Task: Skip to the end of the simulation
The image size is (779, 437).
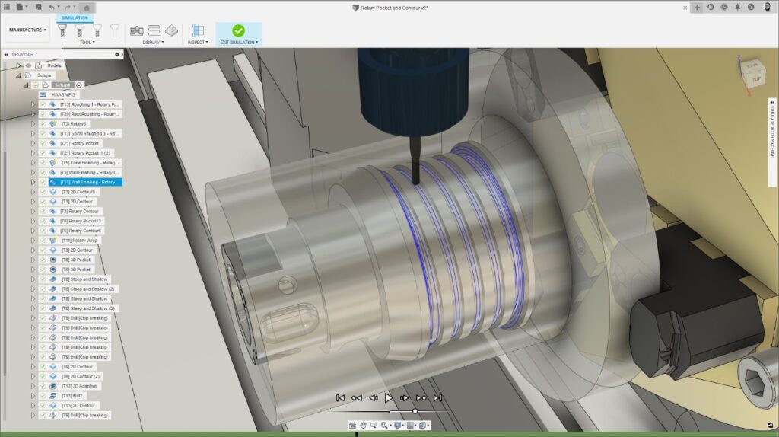Action: pyautogui.click(x=437, y=397)
